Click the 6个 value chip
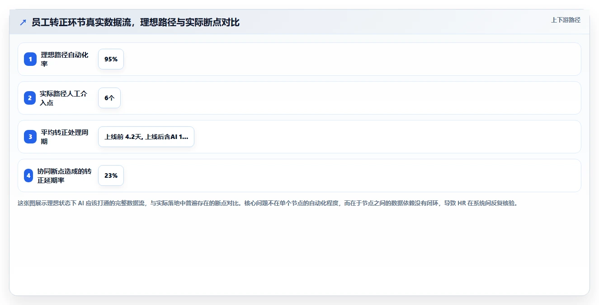This screenshot has height=305, width=599. pos(109,98)
